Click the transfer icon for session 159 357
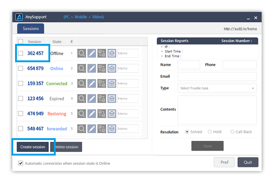 pos(102,84)
